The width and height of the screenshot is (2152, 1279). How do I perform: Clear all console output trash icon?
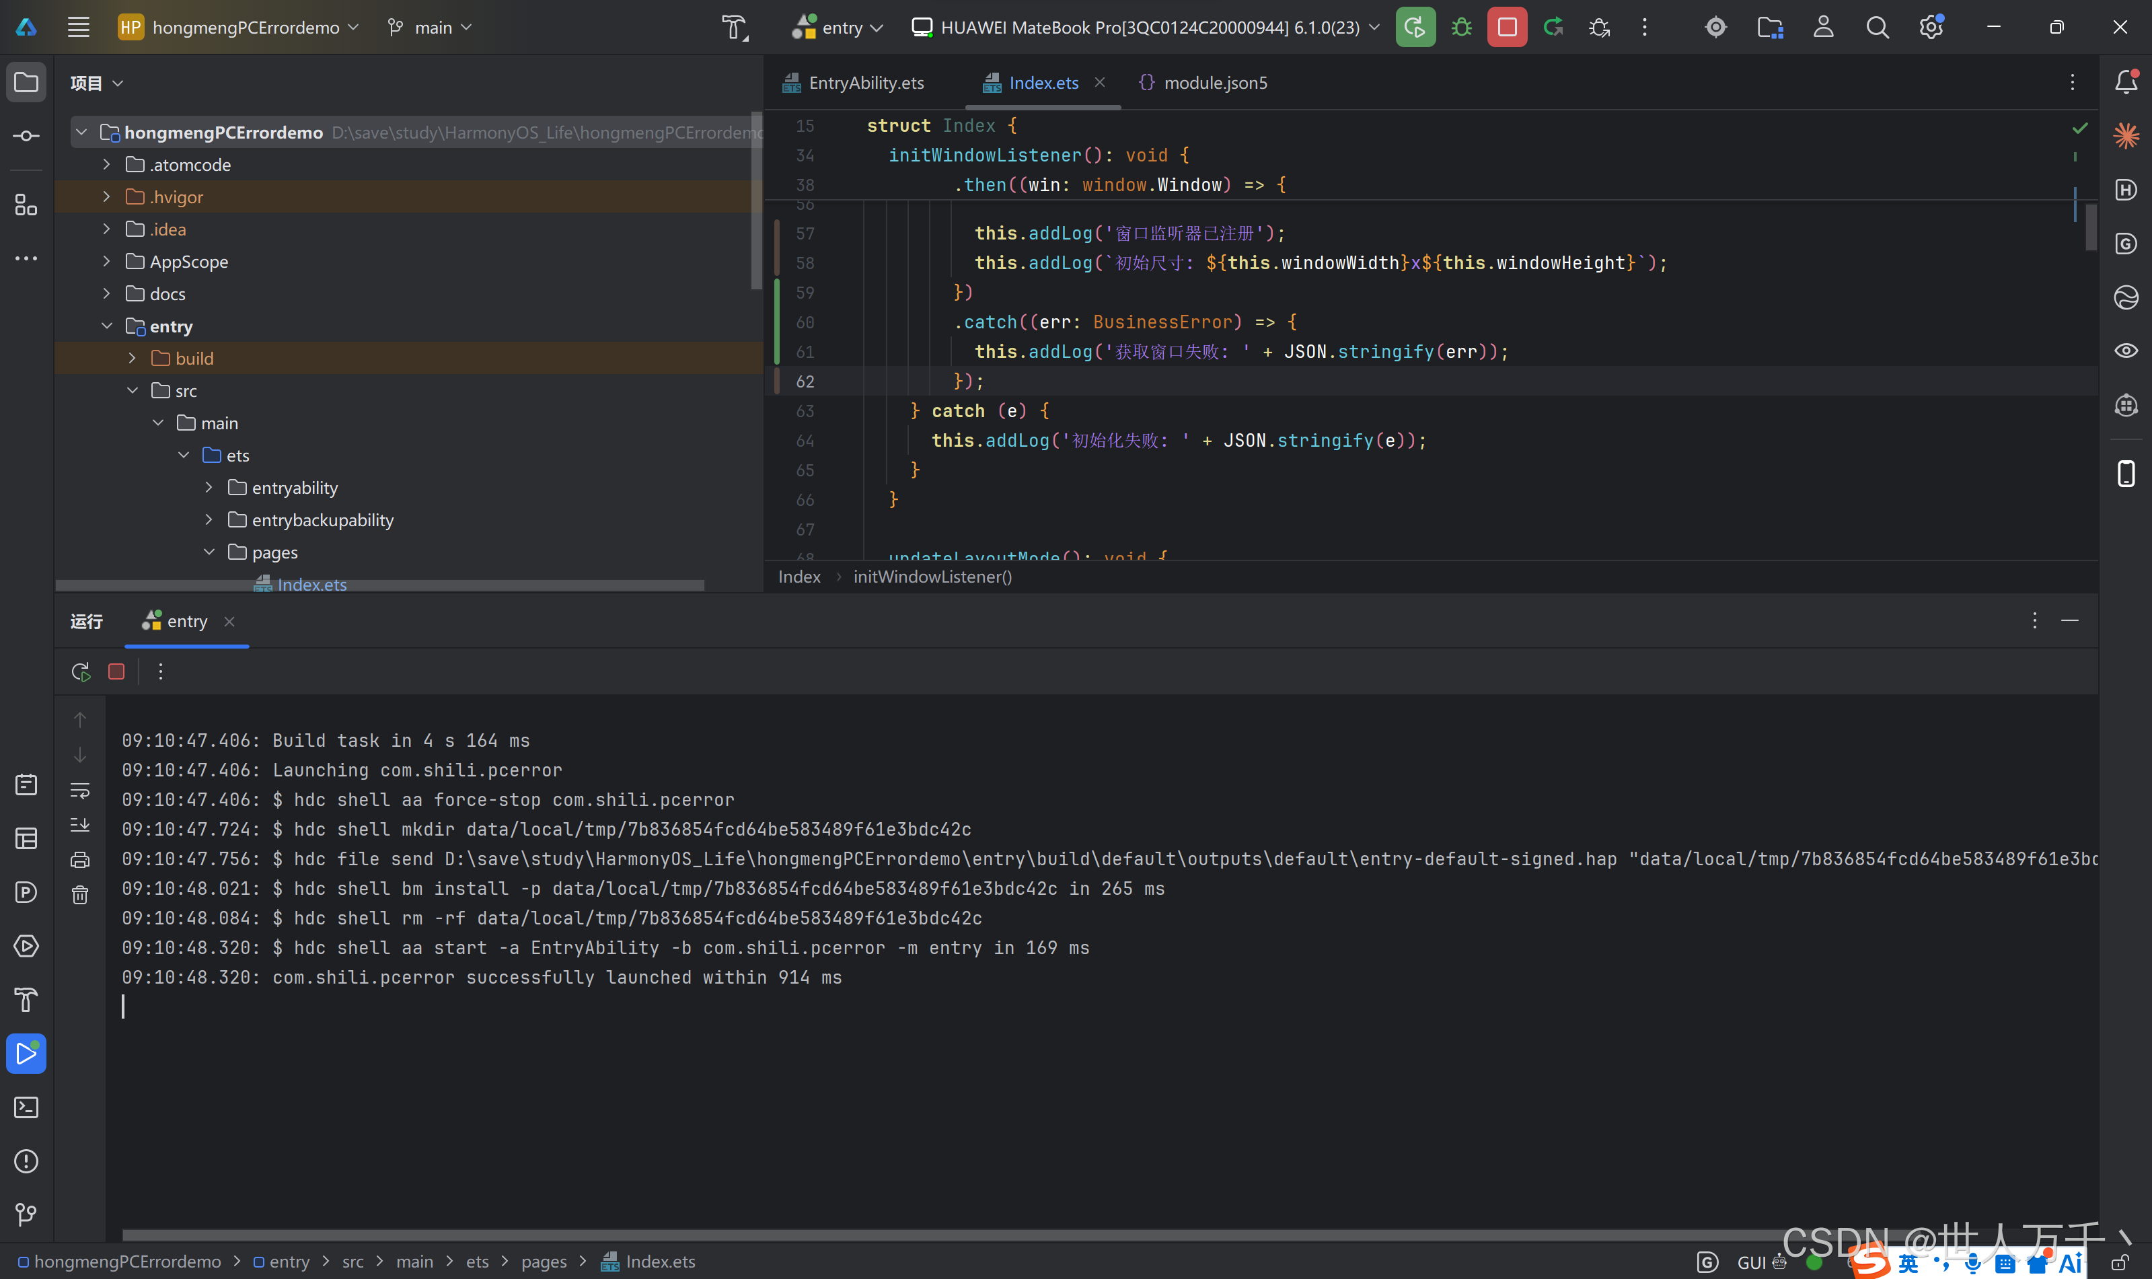80,895
